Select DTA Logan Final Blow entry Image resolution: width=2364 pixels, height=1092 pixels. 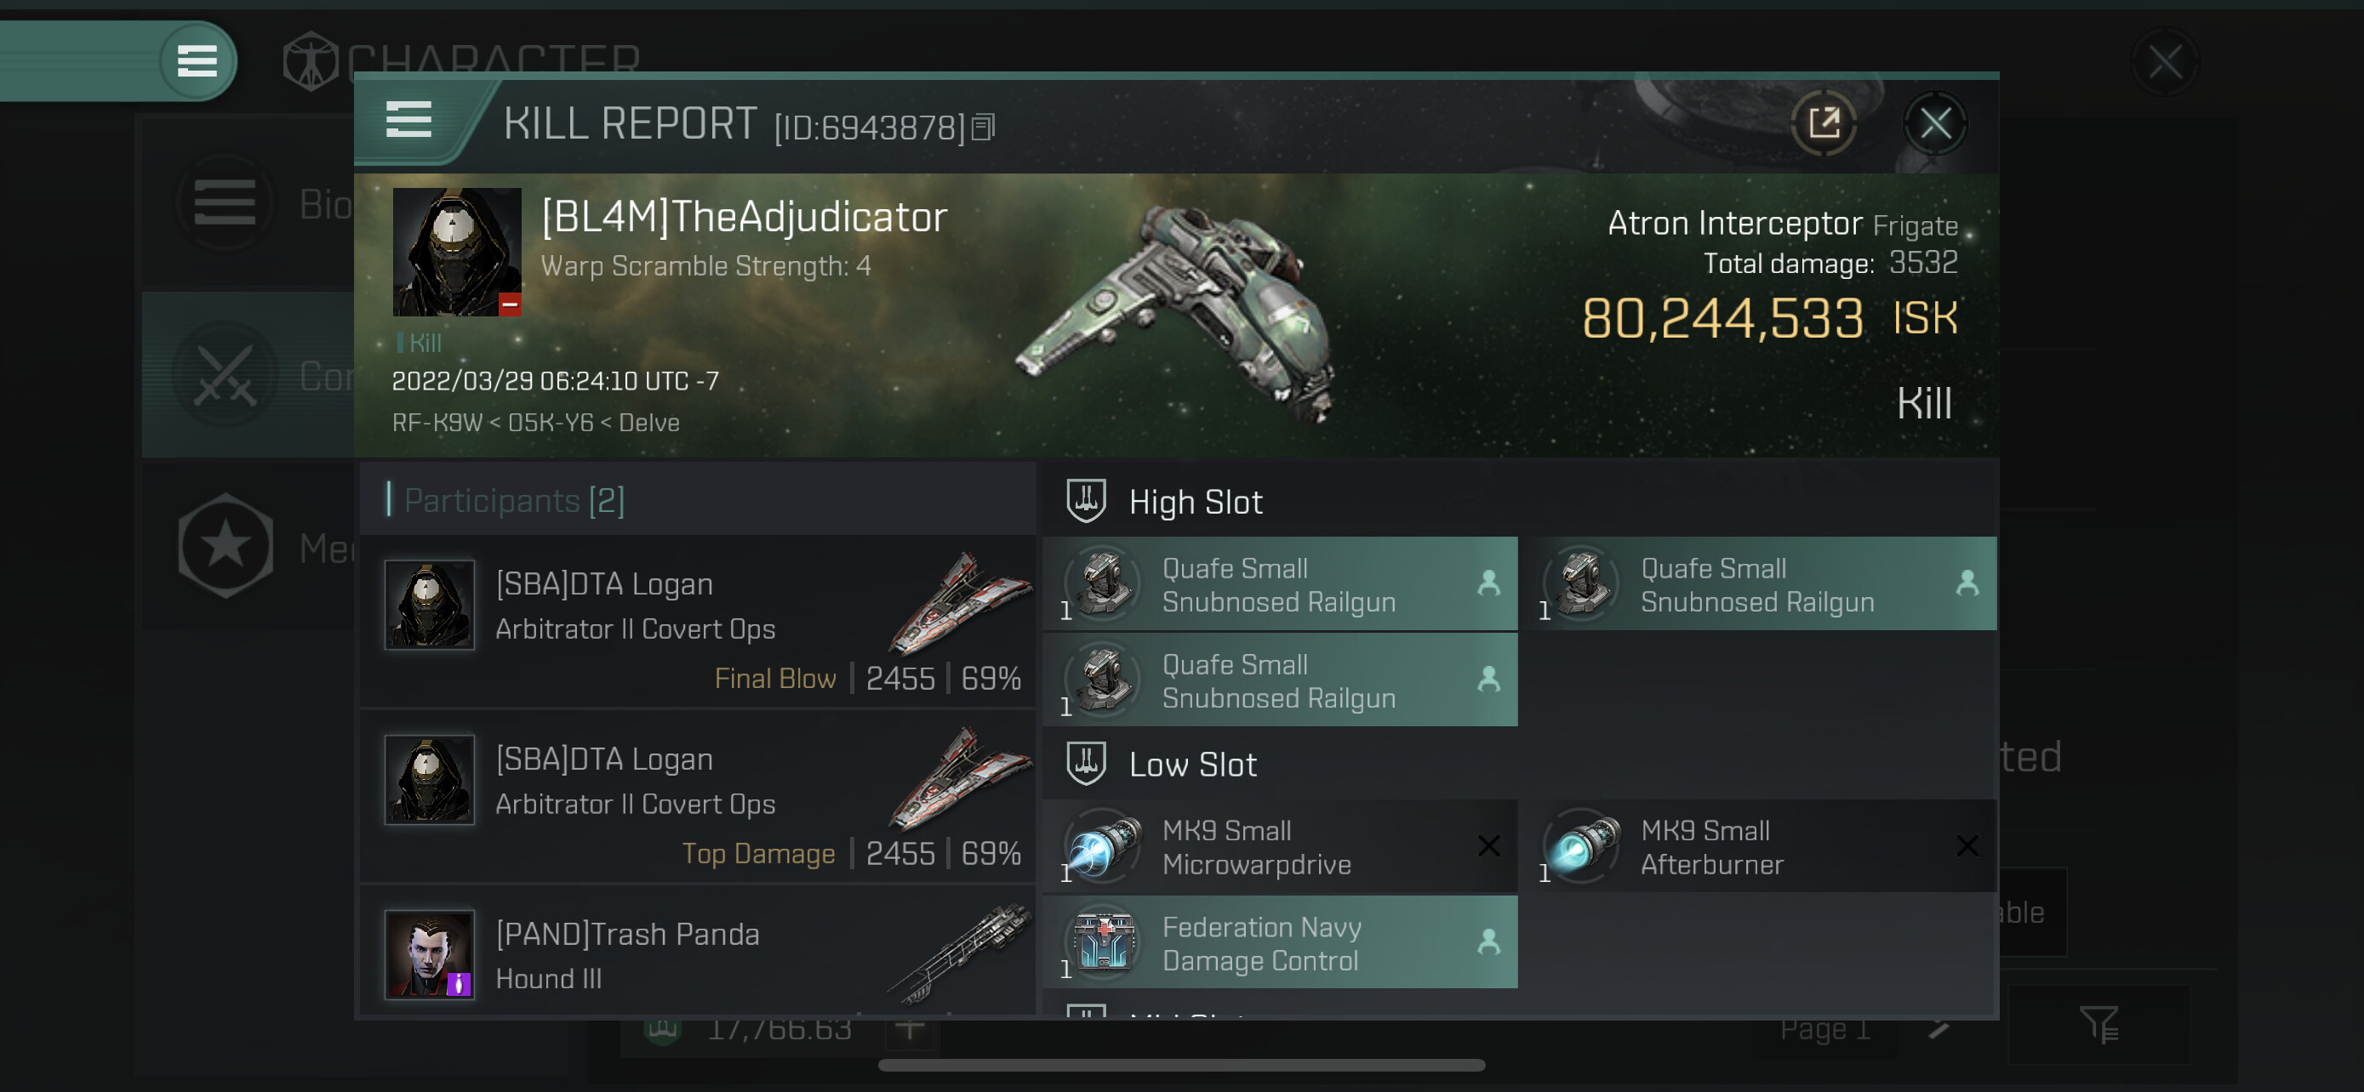point(699,623)
